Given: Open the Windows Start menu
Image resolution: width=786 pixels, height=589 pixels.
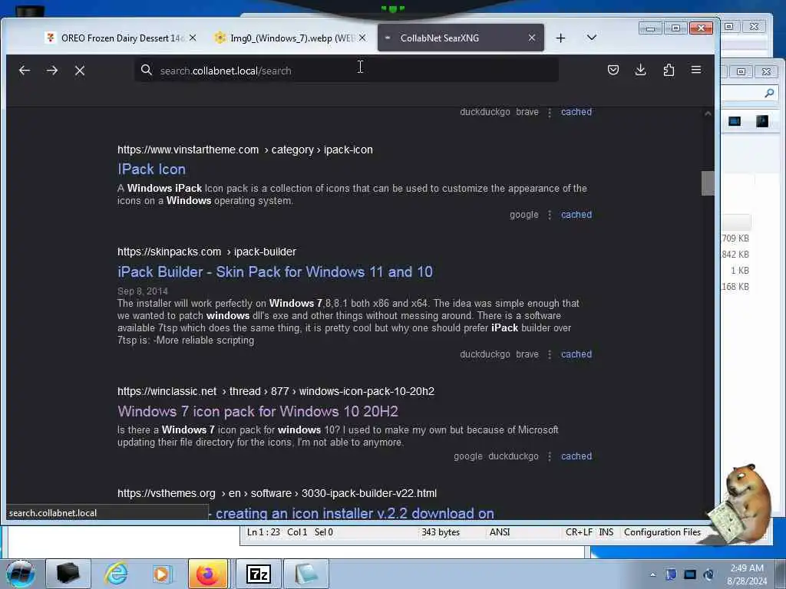Looking at the screenshot, I should click(20, 574).
